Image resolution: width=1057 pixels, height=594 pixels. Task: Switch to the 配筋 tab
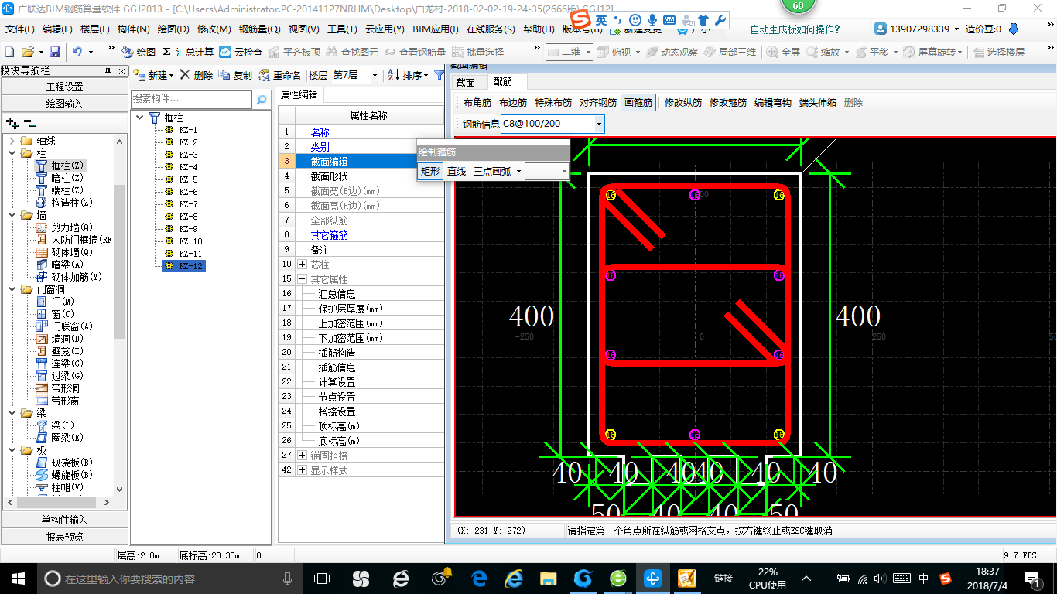pos(502,82)
